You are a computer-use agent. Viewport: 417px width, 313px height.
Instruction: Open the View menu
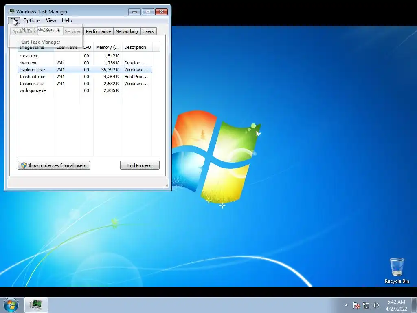[51, 20]
